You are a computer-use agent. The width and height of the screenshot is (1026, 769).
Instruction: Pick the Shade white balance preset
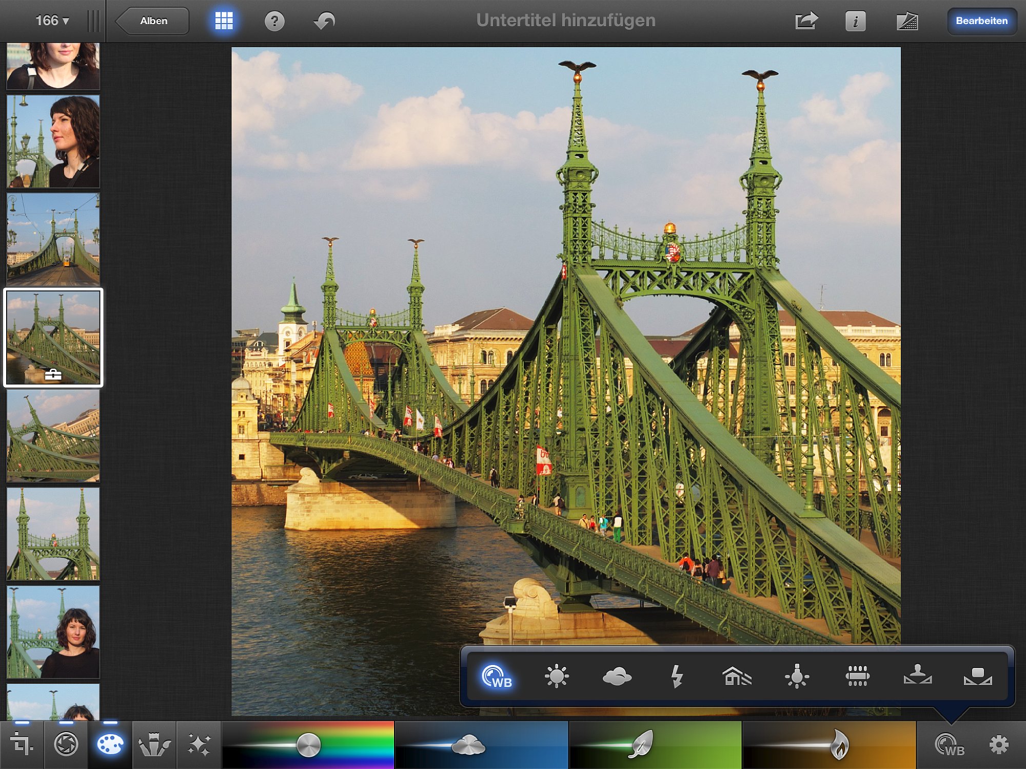737,676
